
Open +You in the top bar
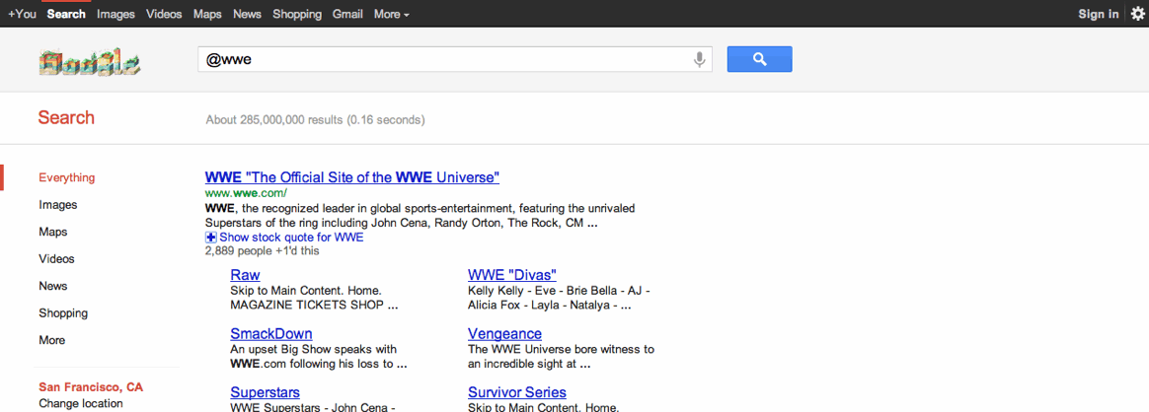pos(22,14)
